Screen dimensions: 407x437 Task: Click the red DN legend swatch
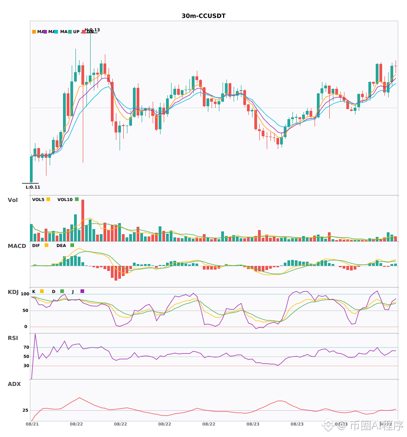pos(84,32)
